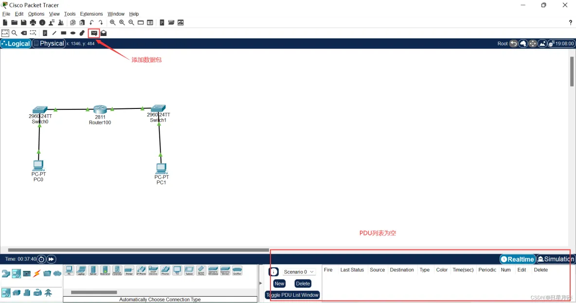
Task: Click the Copy icon
Action: coord(73,23)
